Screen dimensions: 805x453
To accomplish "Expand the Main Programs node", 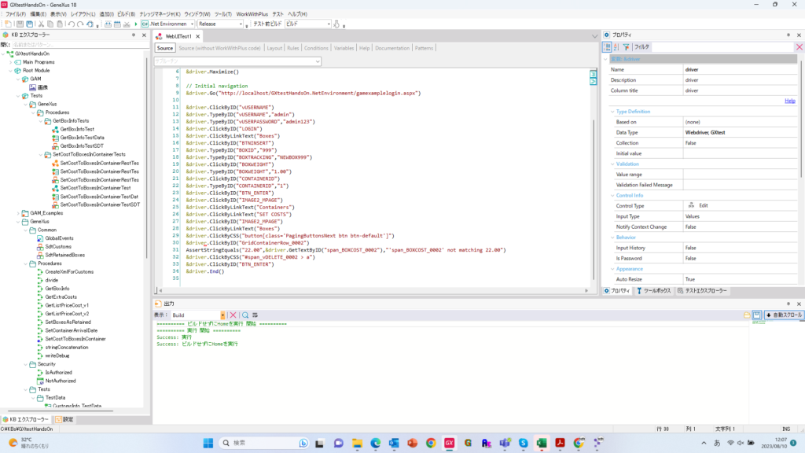I will pyautogui.click(x=11, y=62).
